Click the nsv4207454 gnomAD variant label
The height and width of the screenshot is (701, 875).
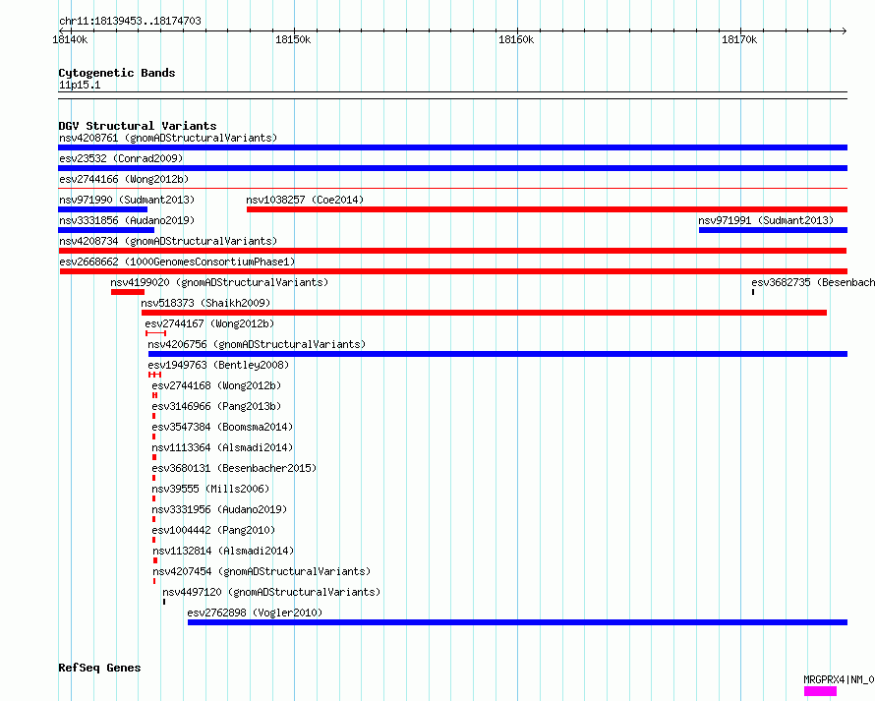[x=262, y=571]
